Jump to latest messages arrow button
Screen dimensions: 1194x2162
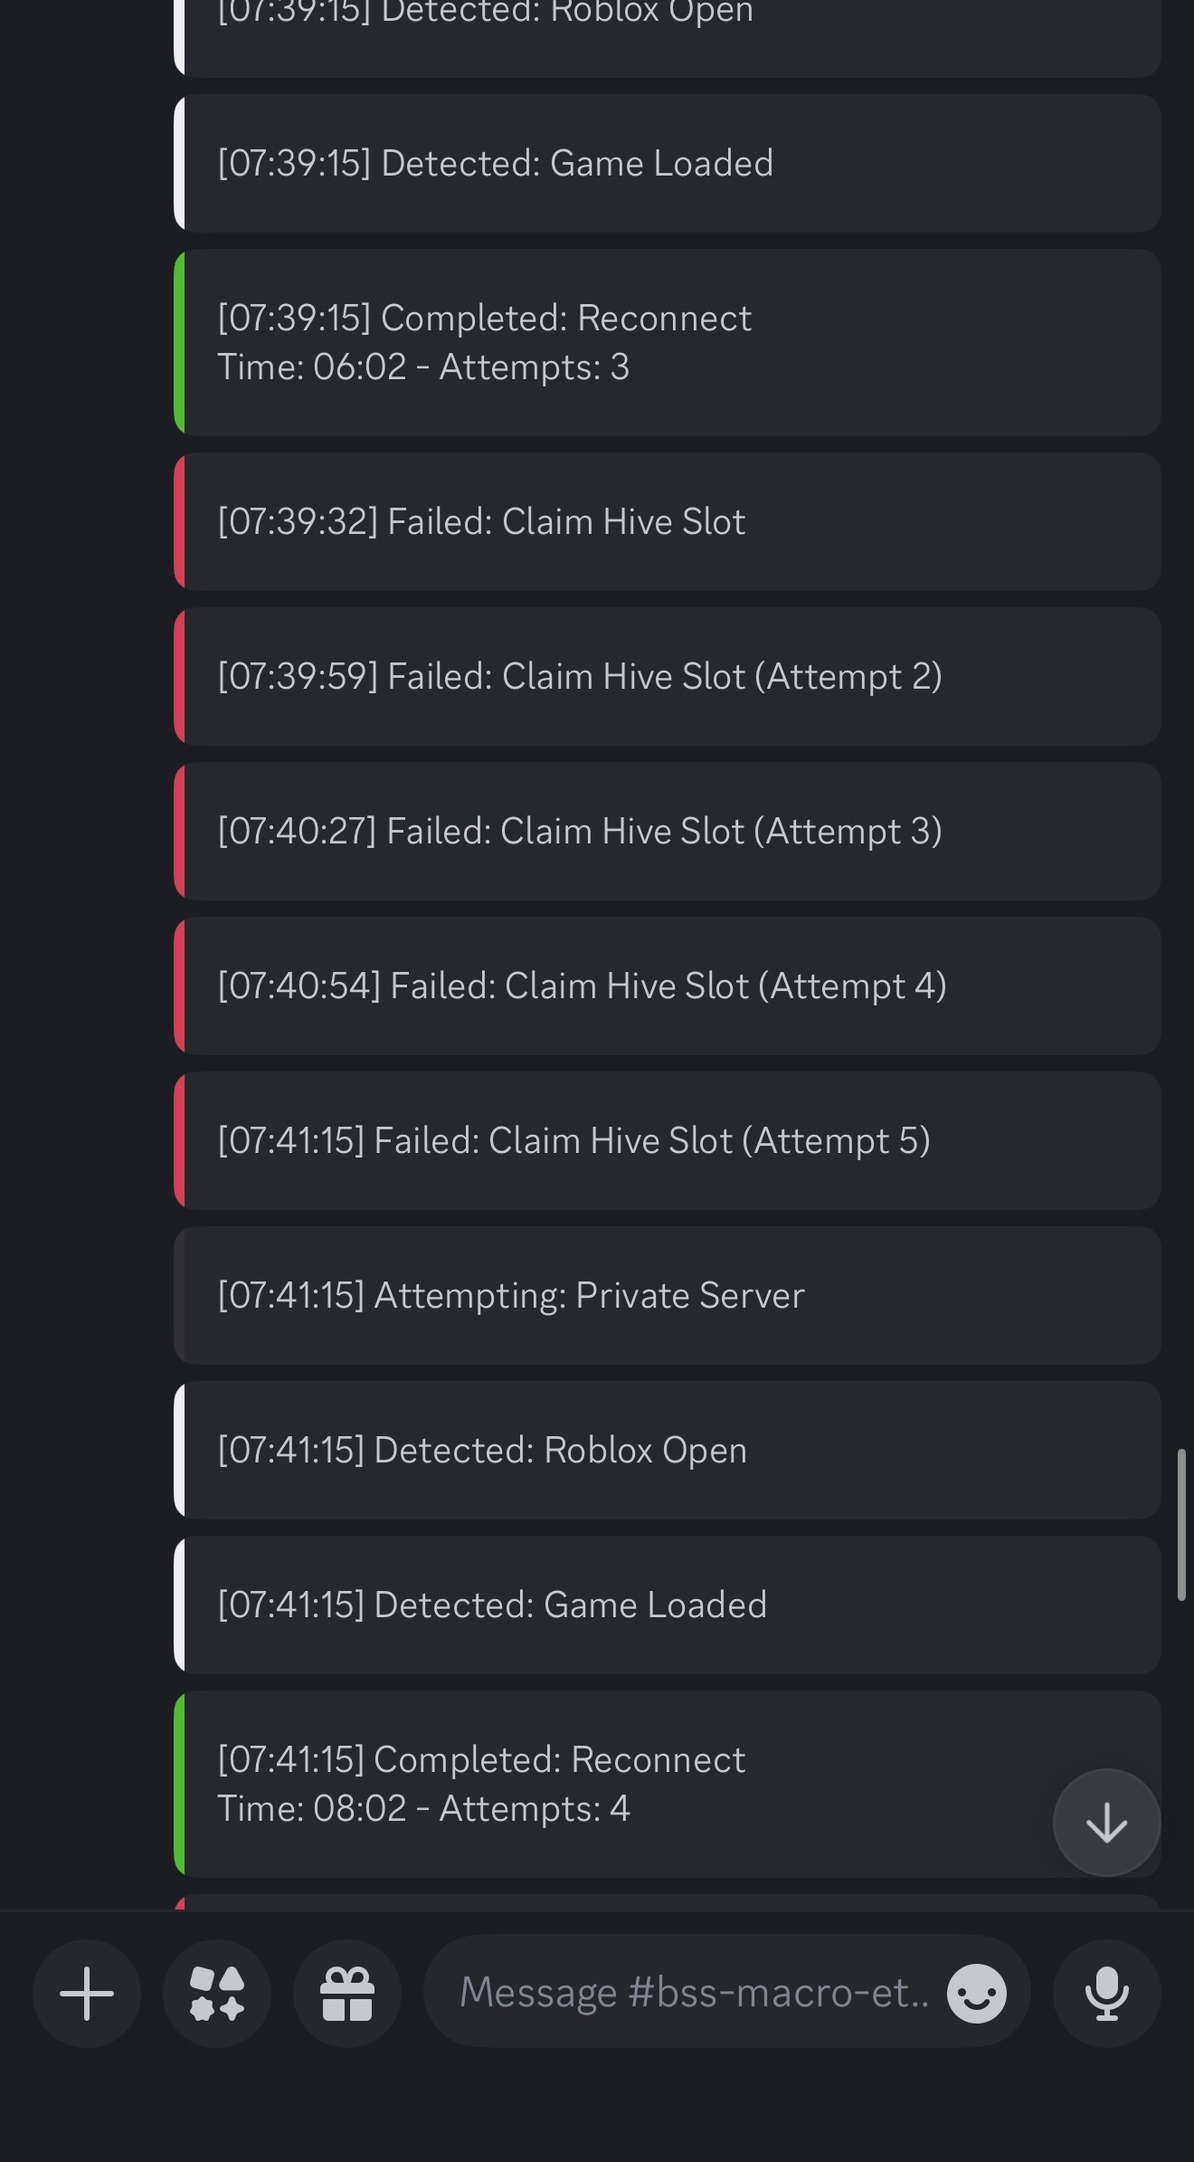click(x=1107, y=1823)
